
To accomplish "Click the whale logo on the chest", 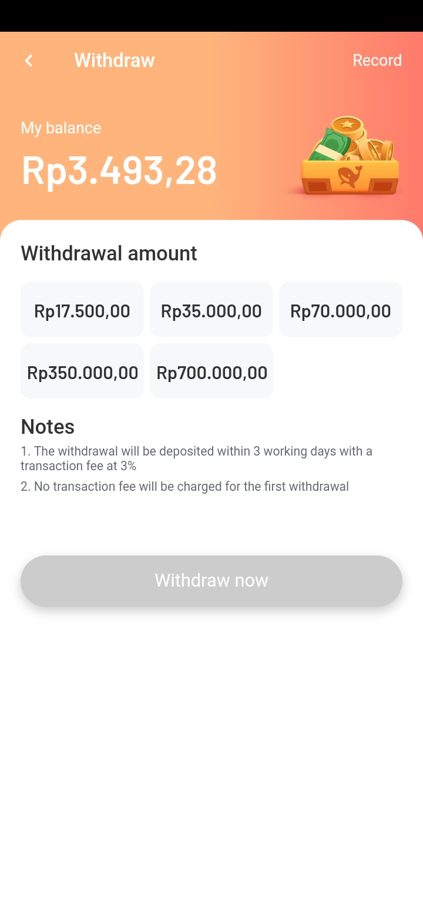I will click(x=350, y=177).
